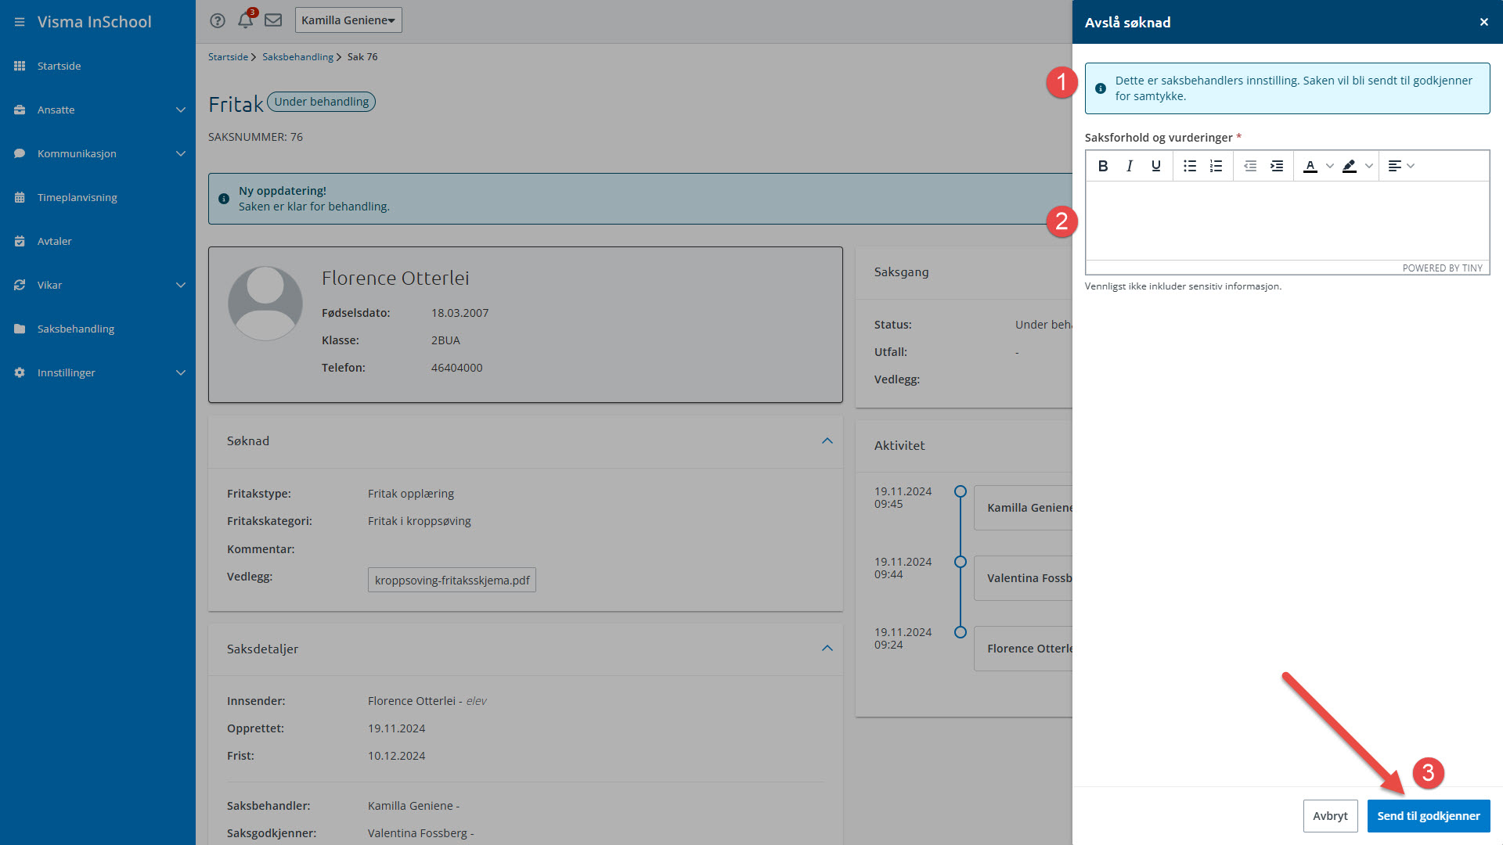1503x845 pixels.
Task: Decrease indent in text editor
Action: pyautogui.click(x=1250, y=166)
